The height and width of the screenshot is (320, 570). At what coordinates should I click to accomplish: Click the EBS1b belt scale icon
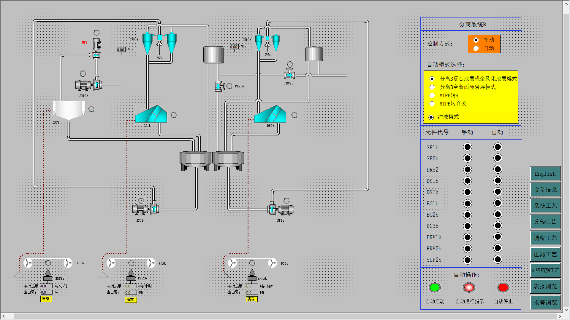[x=48, y=275]
